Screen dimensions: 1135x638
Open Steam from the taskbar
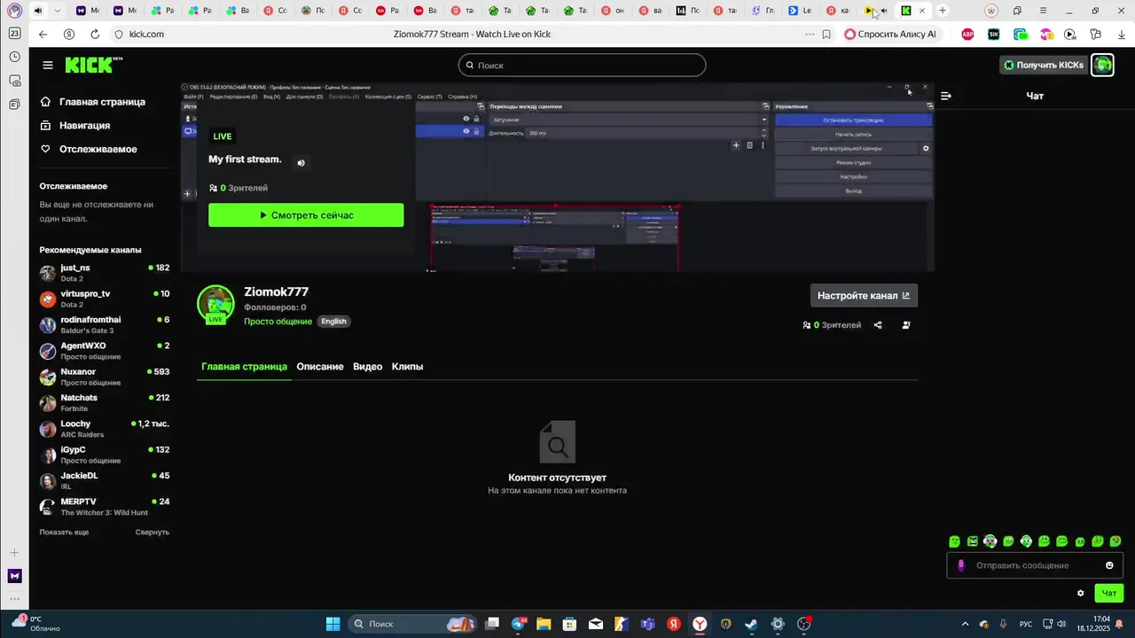point(751,624)
